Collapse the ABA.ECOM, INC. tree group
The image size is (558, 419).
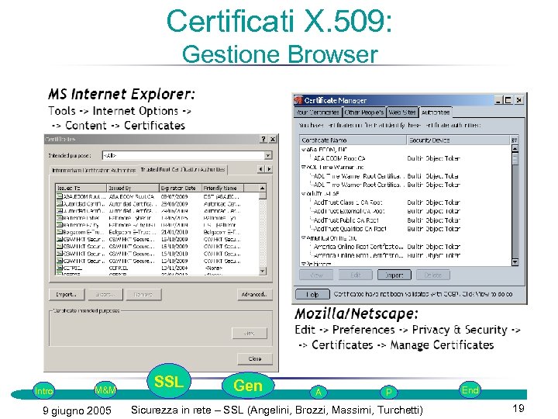303,150
